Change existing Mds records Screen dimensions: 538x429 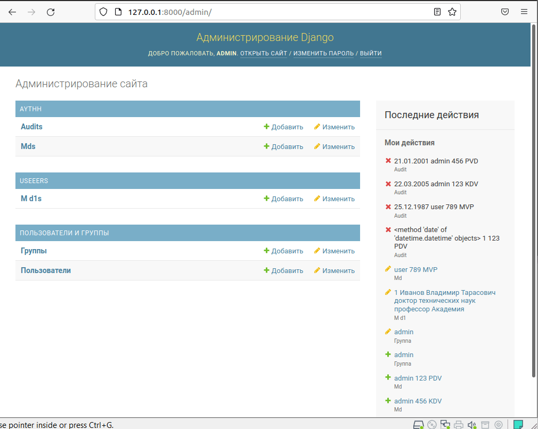click(x=334, y=147)
